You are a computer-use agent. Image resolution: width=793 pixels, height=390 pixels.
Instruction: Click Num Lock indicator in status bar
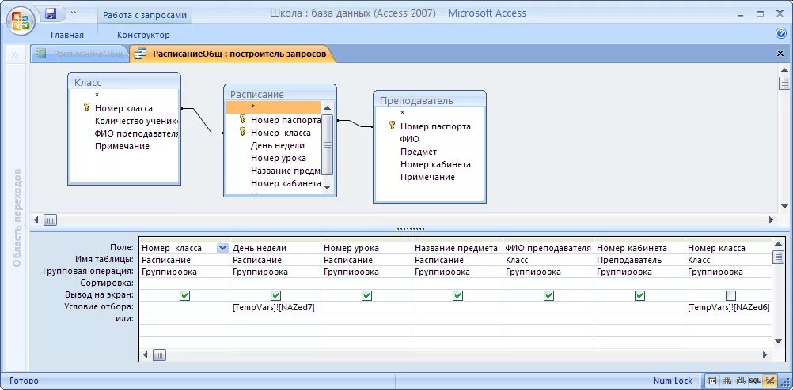672,381
